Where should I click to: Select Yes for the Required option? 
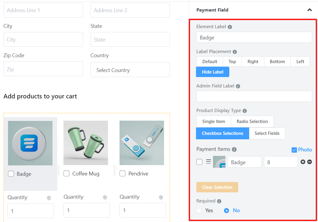pos(199,210)
